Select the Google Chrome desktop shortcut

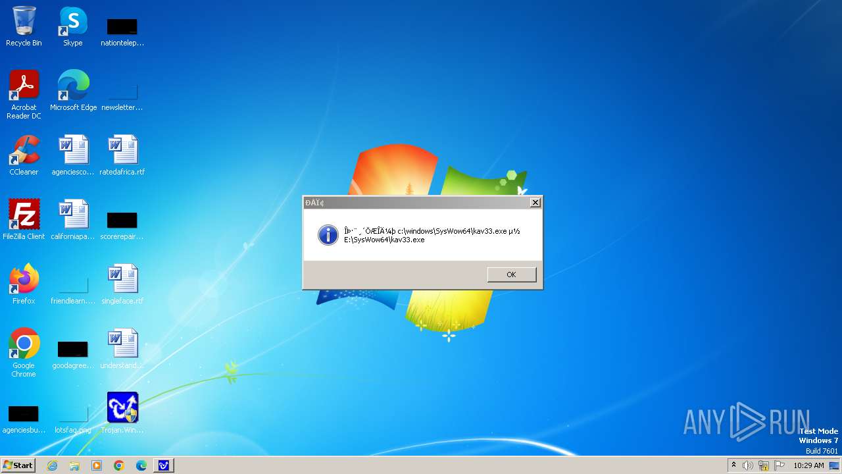pos(24,353)
